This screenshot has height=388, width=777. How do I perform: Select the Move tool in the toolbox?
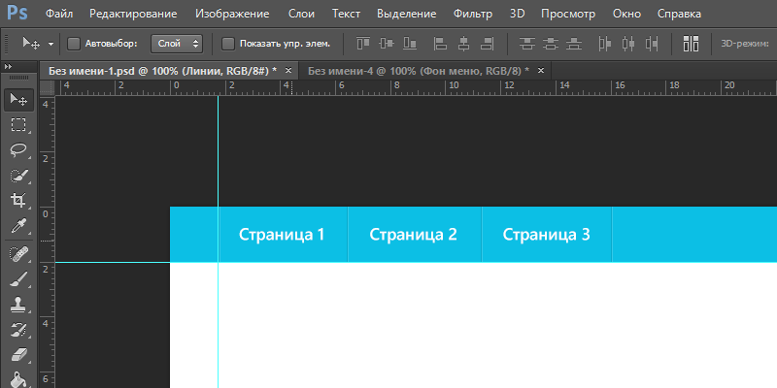pos(18,99)
